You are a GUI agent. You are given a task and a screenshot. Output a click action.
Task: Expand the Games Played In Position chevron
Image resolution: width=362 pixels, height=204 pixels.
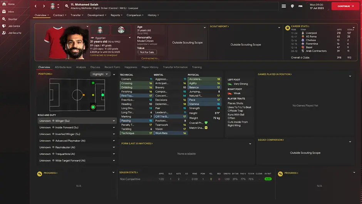coord(350,76)
